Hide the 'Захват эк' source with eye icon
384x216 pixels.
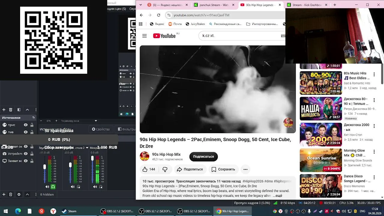26,161
